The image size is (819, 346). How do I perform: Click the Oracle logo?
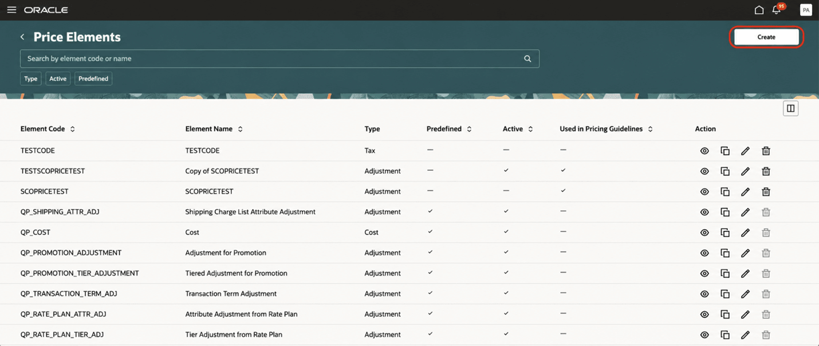pyautogui.click(x=46, y=10)
